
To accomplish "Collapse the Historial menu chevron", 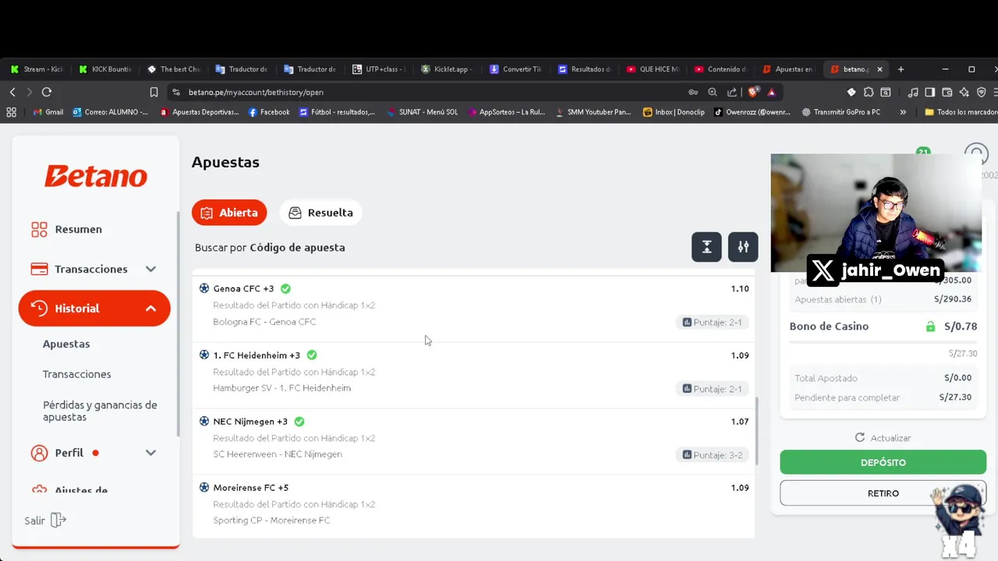I will coord(150,309).
